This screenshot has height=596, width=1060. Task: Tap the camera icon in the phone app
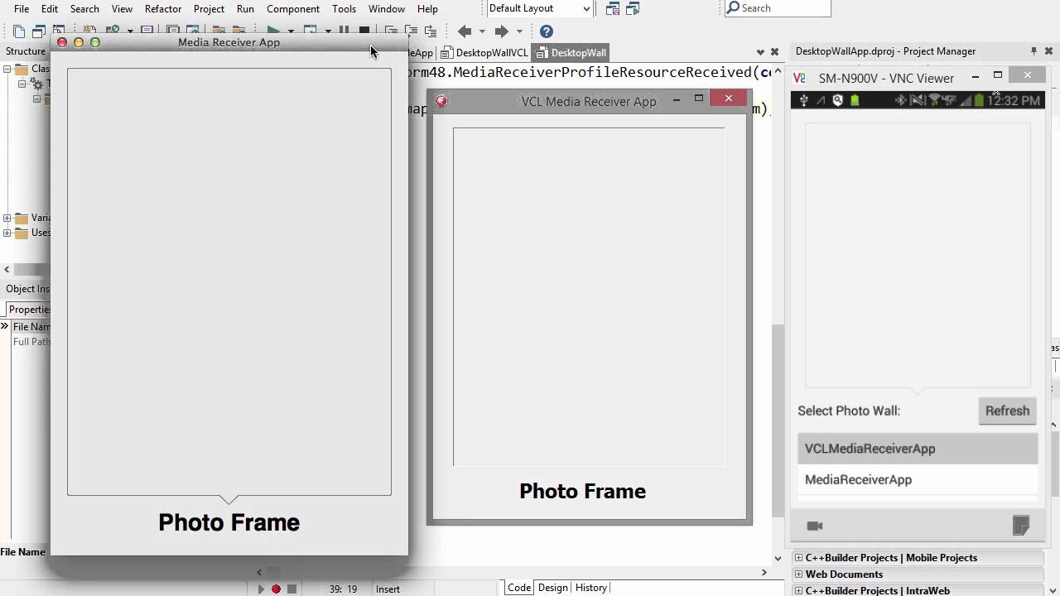coord(814,526)
